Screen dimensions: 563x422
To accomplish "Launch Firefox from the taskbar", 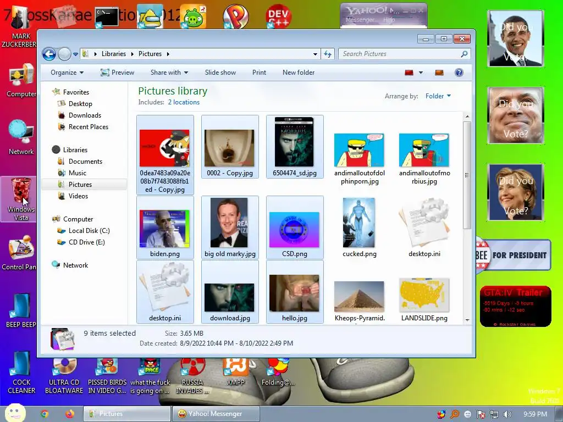I will tap(70, 414).
